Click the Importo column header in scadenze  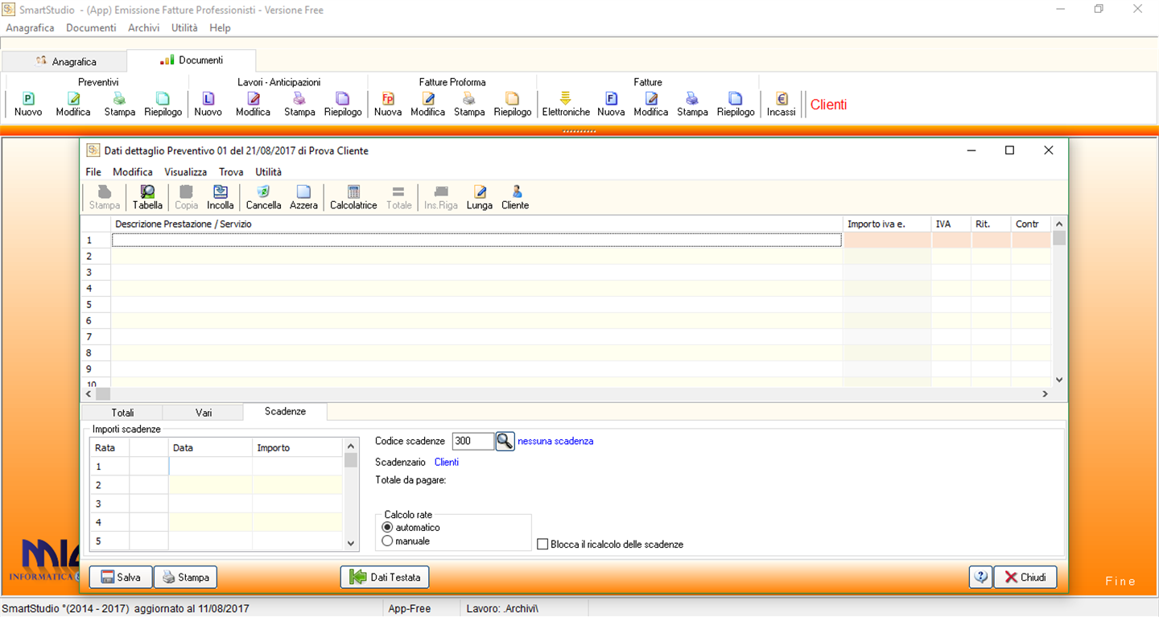coord(297,447)
